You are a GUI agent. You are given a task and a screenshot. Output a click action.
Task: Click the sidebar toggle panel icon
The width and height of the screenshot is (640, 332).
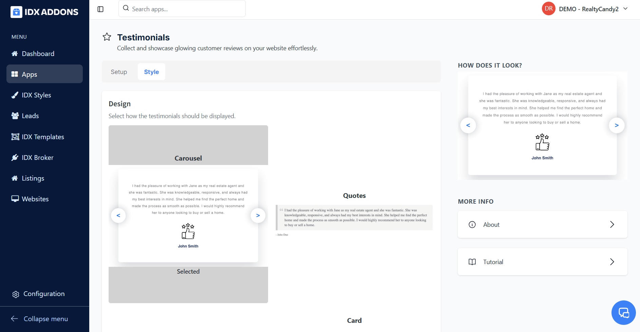click(x=100, y=9)
